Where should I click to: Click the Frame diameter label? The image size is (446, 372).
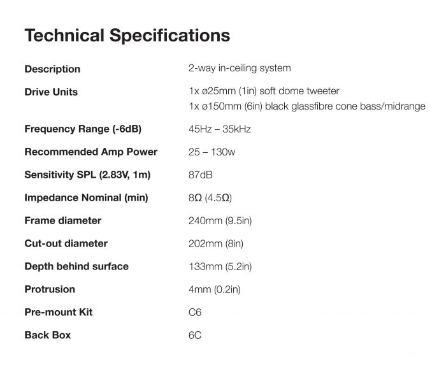62,220
